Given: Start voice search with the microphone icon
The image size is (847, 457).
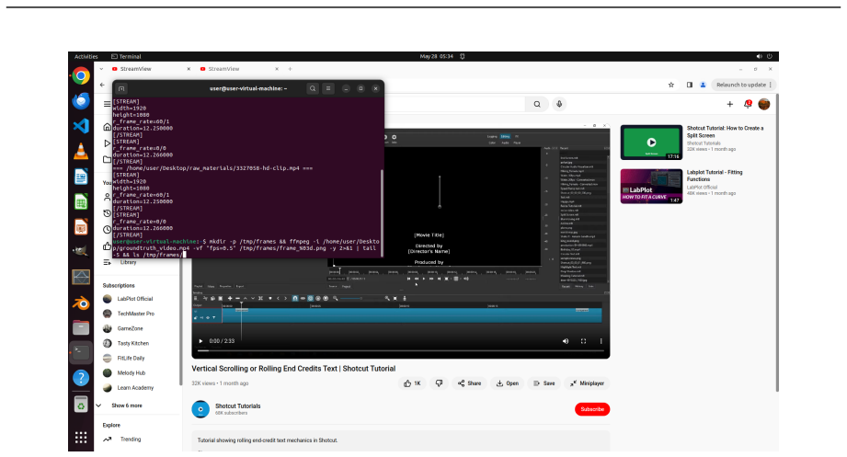Looking at the screenshot, I should [559, 104].
